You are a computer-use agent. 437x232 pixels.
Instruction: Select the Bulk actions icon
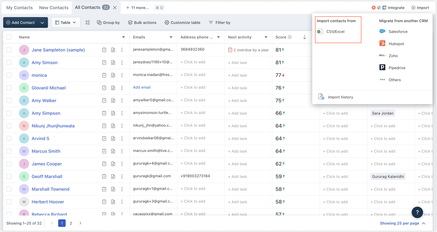point(130,22)
